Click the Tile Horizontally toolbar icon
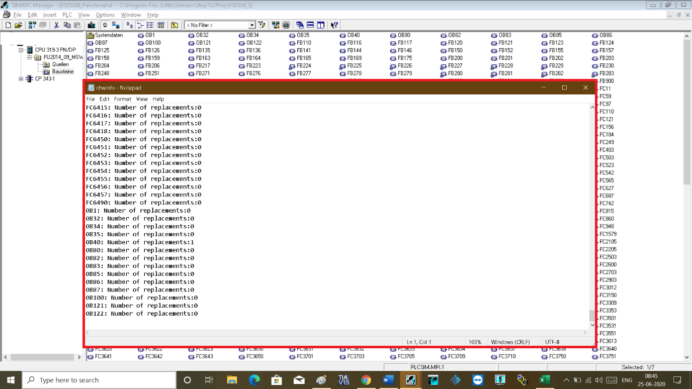This screenshot has width=692, height=389. pos(310,25)
